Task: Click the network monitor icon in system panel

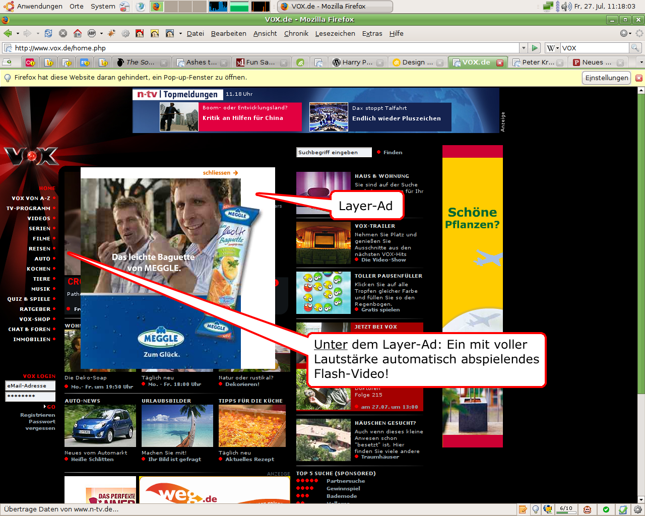Action: tap(548, 6)
